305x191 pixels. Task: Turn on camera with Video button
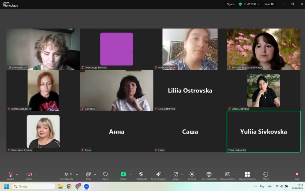29,175
